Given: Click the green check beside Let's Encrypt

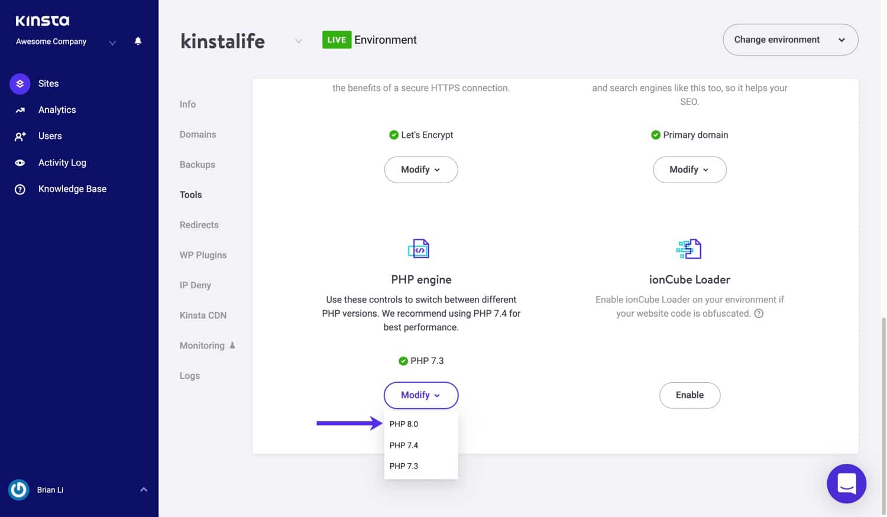Looking at the screenshot, I should (x=394, y=135).
